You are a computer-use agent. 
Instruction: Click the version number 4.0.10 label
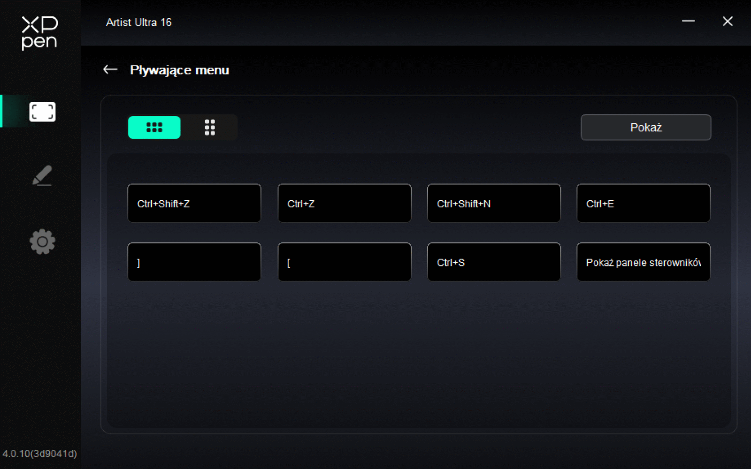point(39,454)
